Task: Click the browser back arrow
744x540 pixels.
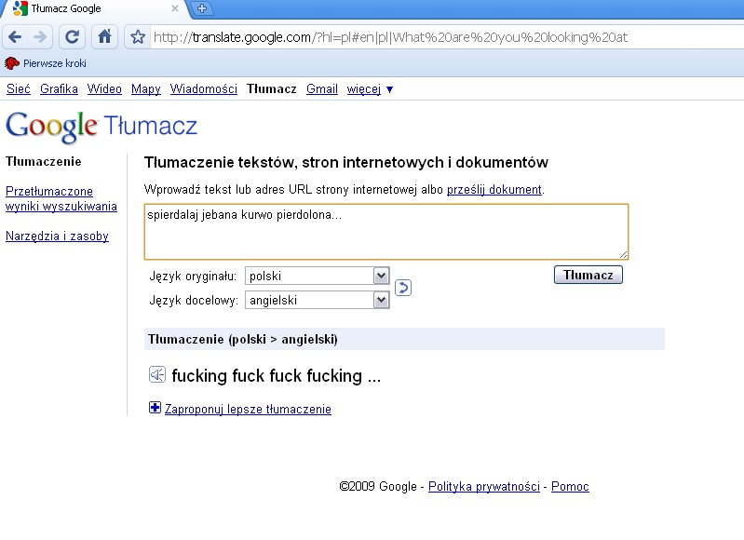Action: pos(15,37)
